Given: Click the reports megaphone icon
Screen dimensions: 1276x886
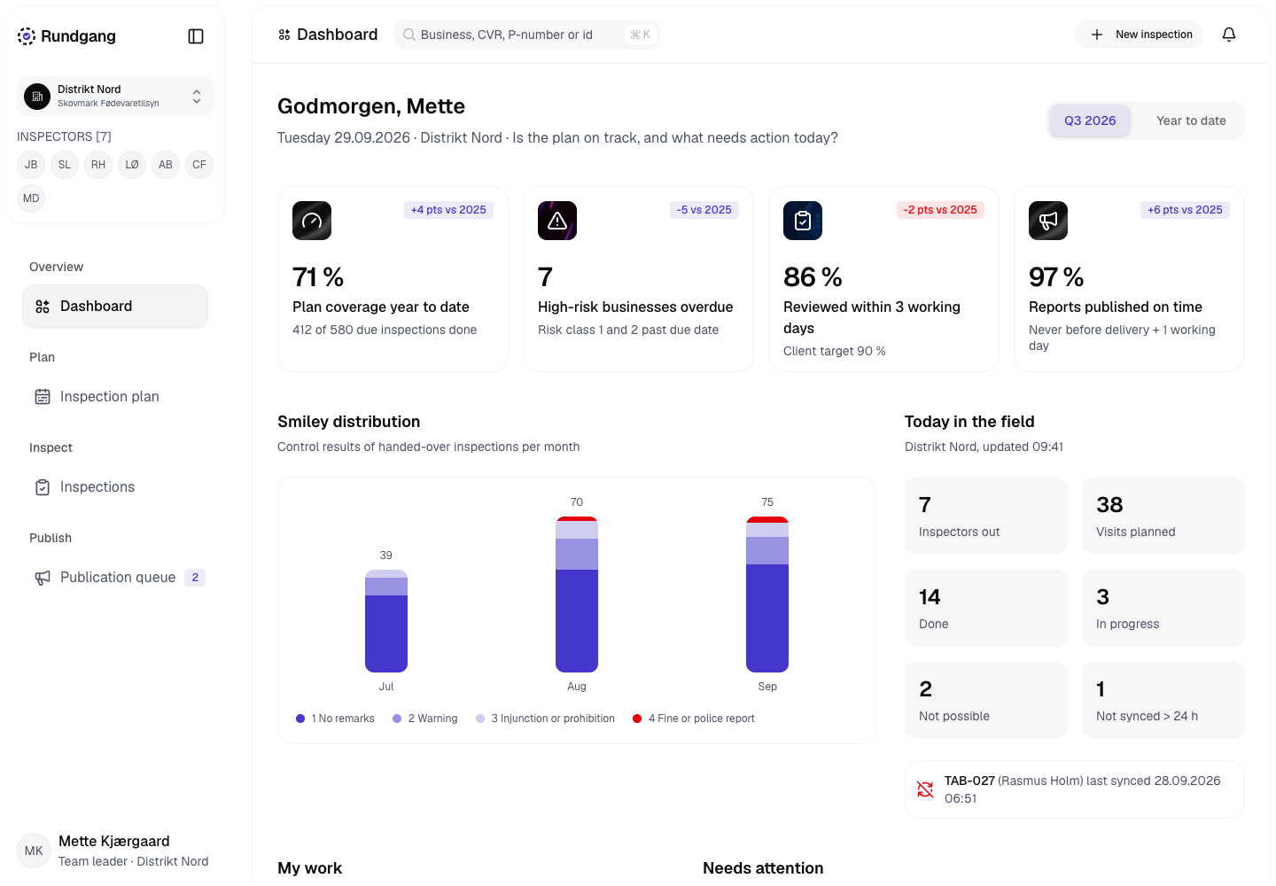Looking at the screenshot, I should [1048, 221].
